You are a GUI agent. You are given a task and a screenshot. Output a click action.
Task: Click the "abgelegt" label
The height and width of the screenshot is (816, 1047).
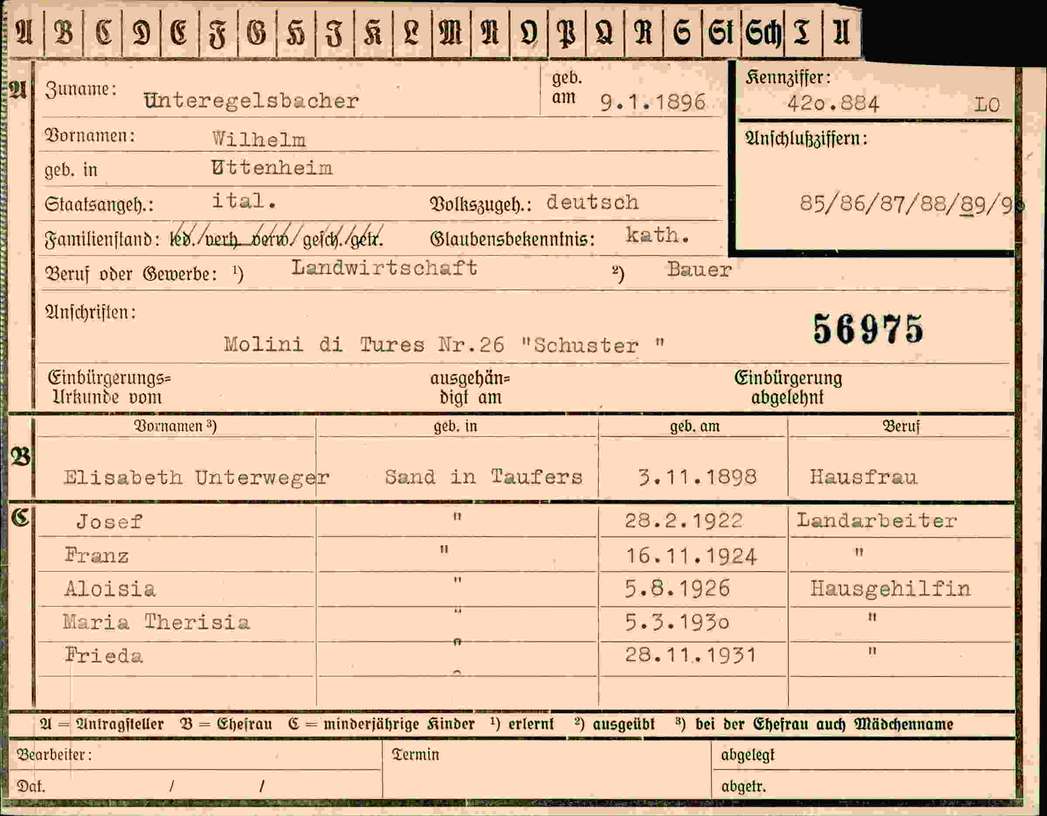tap(748, 755)
